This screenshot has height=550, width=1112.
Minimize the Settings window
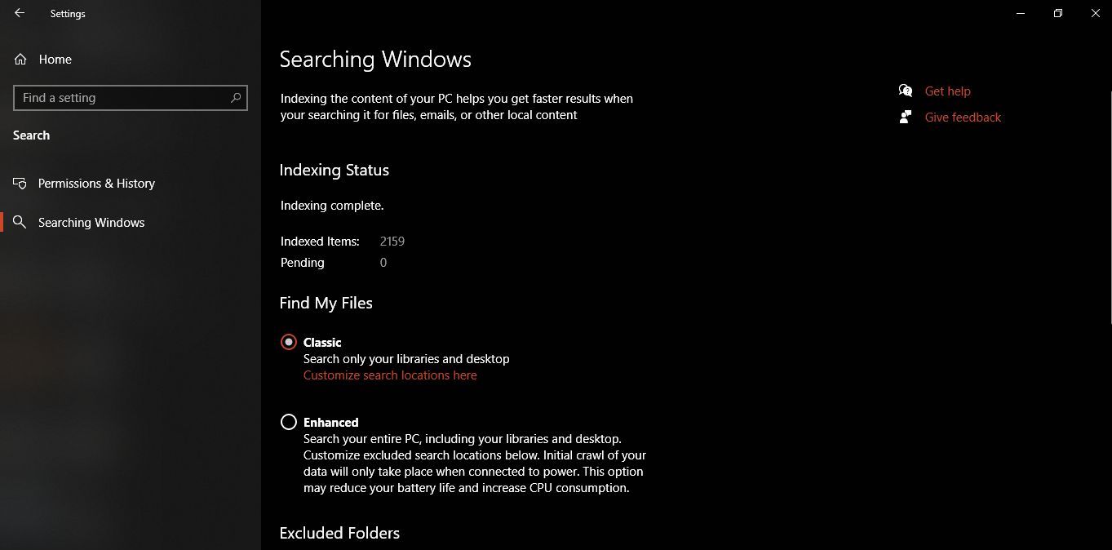coord(1020,13)
